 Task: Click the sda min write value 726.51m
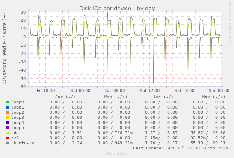pyautogui.click(x=124, y=133)
